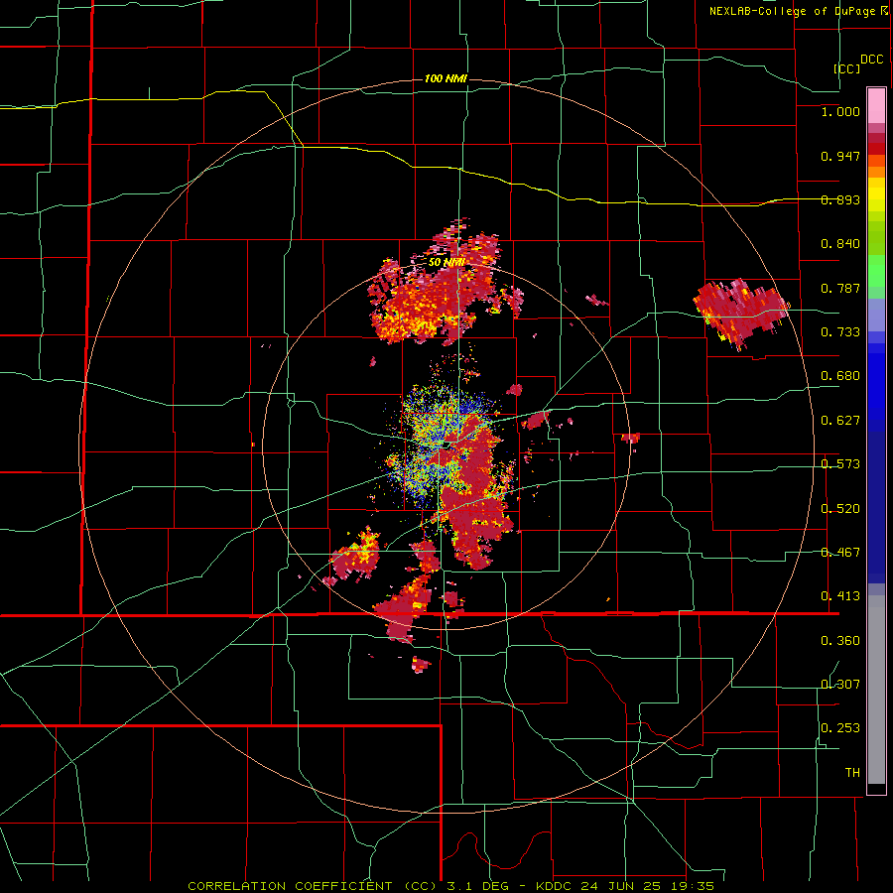Viewport: 893px width, 893px height.
Task: Click the gray lower segment of color bar
Action: click(x=876, y=690)
